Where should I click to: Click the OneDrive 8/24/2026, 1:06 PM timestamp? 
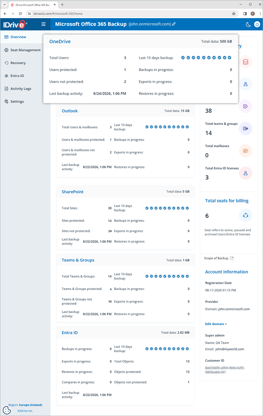(x=110, y=94)
